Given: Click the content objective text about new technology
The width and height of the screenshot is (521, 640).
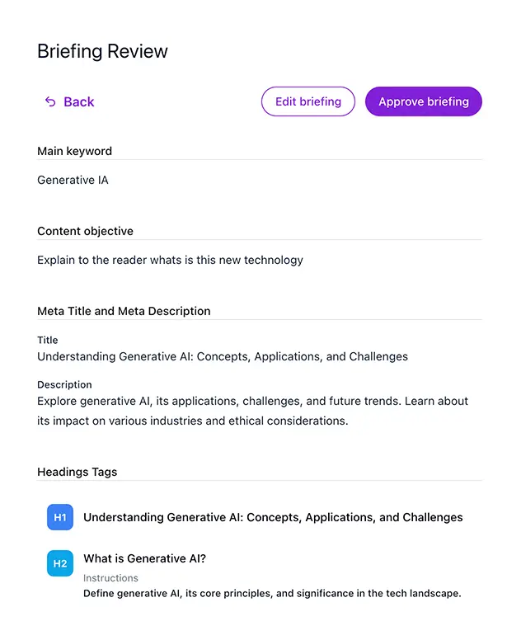Looking at the screenshot, I should (x=170, y=260).
